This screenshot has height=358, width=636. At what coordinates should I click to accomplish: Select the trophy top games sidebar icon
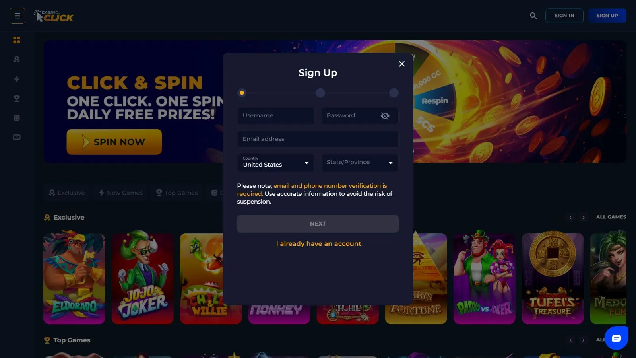pyautogui.click(x=16, y=98)
